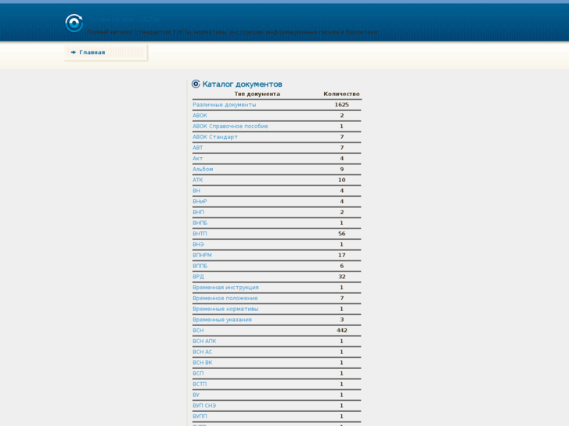Open the ВСН document type

198,331
